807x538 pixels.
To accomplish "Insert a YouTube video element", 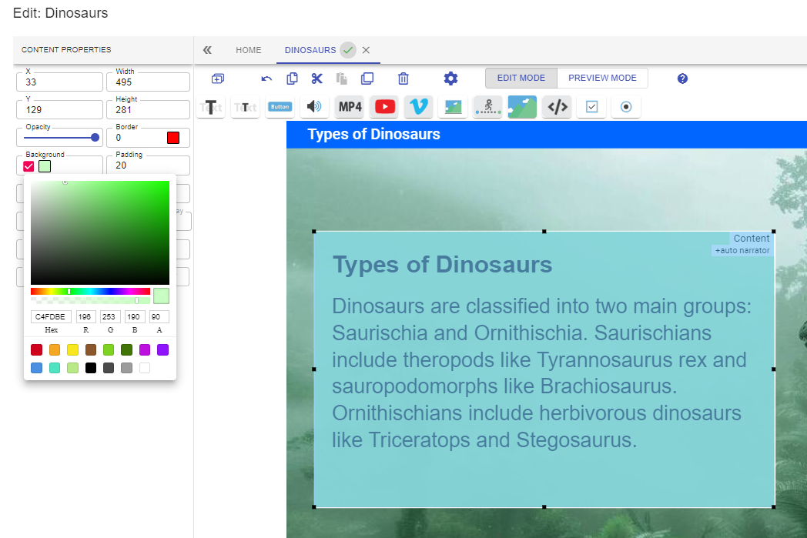I will [x=385, y=107].
